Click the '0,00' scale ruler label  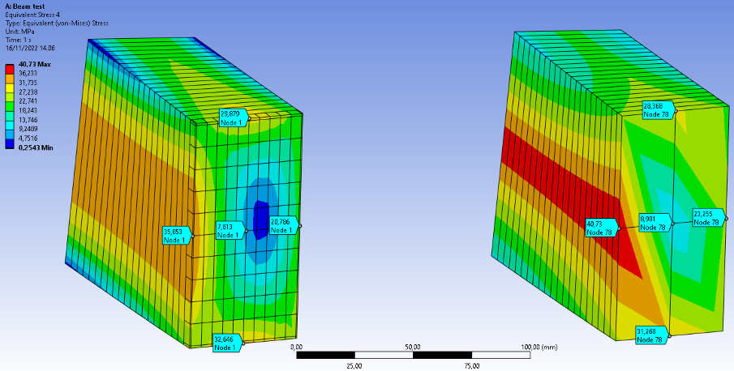296,348
